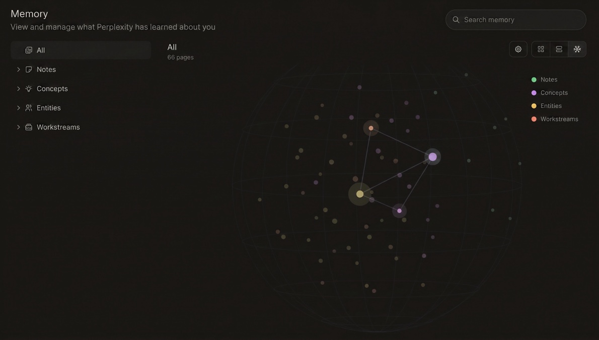Focus the Search memory field
This screenshot has height=340, width=599.
coord(516,20)
